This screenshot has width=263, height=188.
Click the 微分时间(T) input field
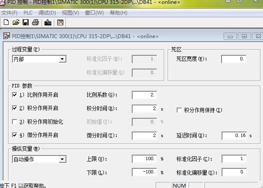145,136
